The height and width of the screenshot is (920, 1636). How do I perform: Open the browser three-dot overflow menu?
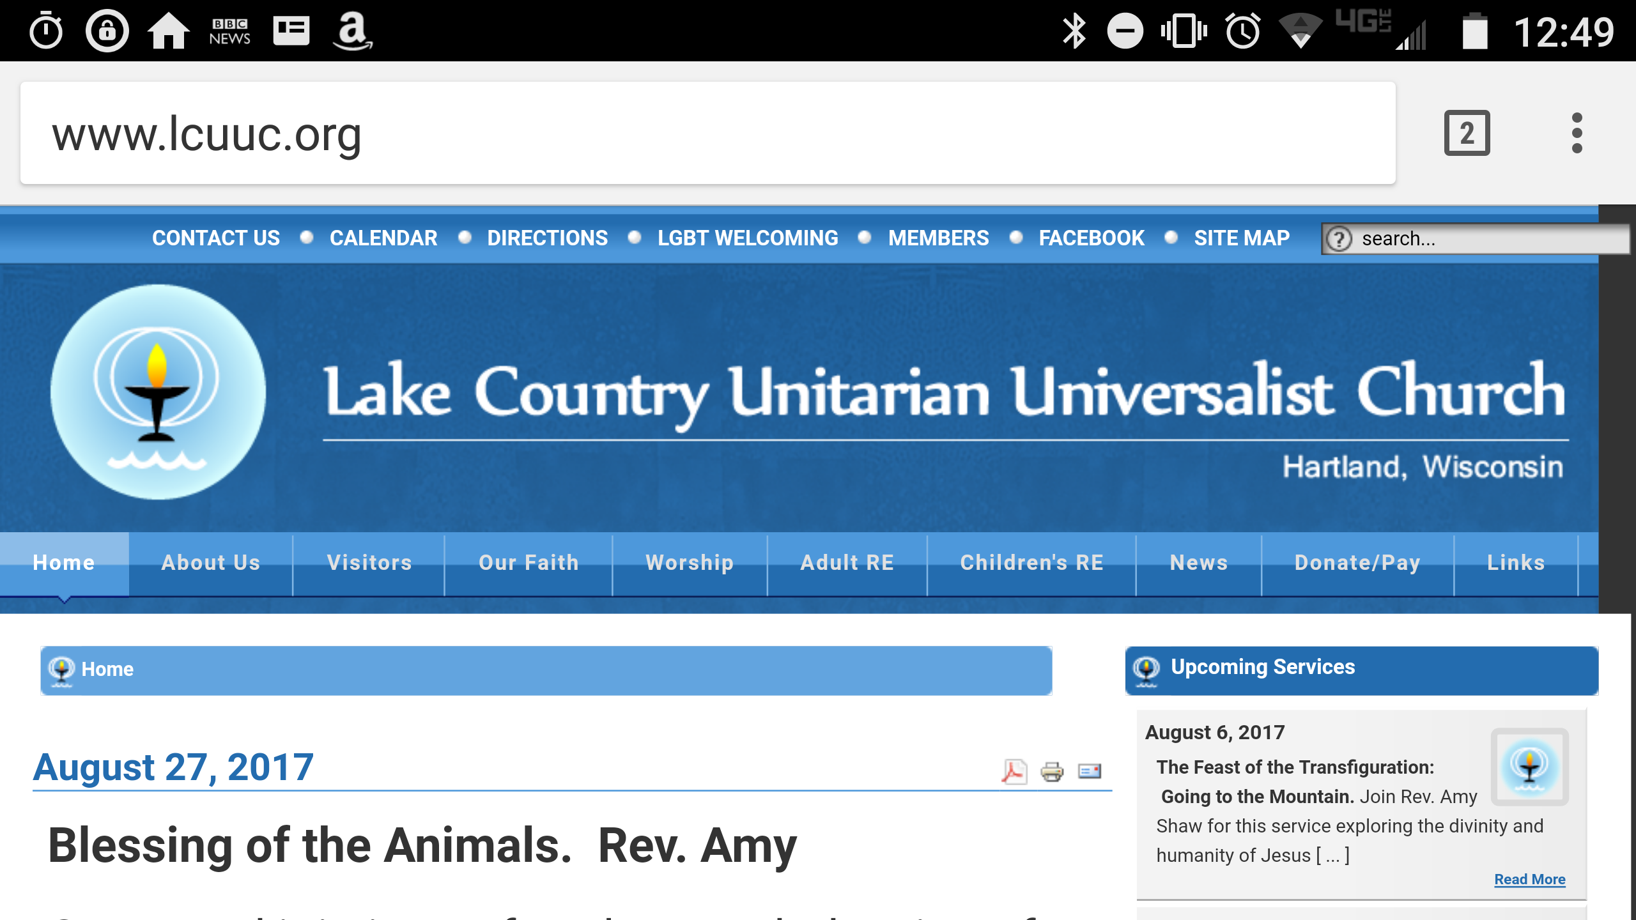pyautogui.click(x=1577, y=133)
